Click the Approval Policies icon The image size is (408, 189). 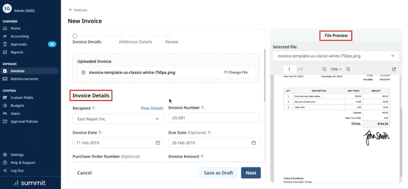[x=5, y=121]
